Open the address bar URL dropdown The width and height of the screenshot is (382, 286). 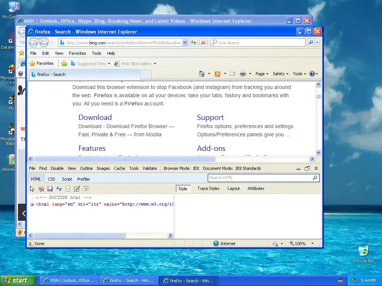coord(185,42)
